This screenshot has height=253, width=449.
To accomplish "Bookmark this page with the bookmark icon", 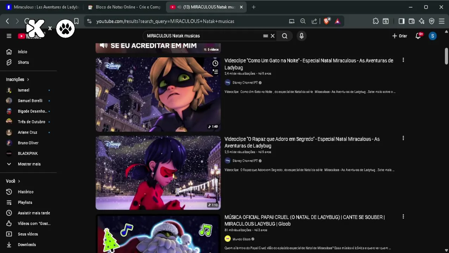I will [x=76, y=21].
